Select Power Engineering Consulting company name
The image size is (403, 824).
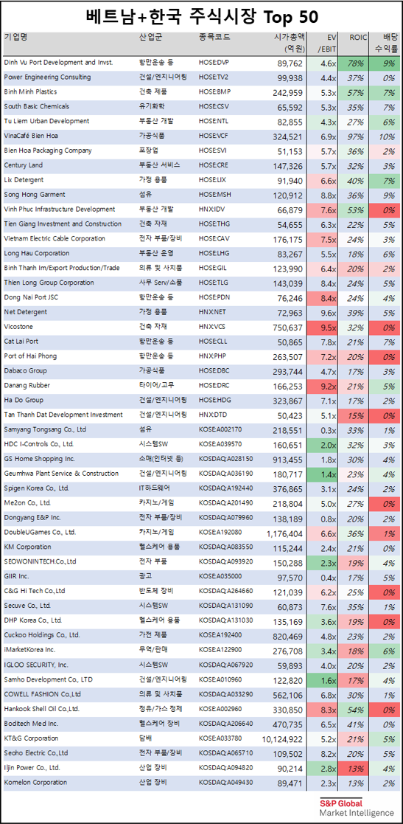pos(47,77)
